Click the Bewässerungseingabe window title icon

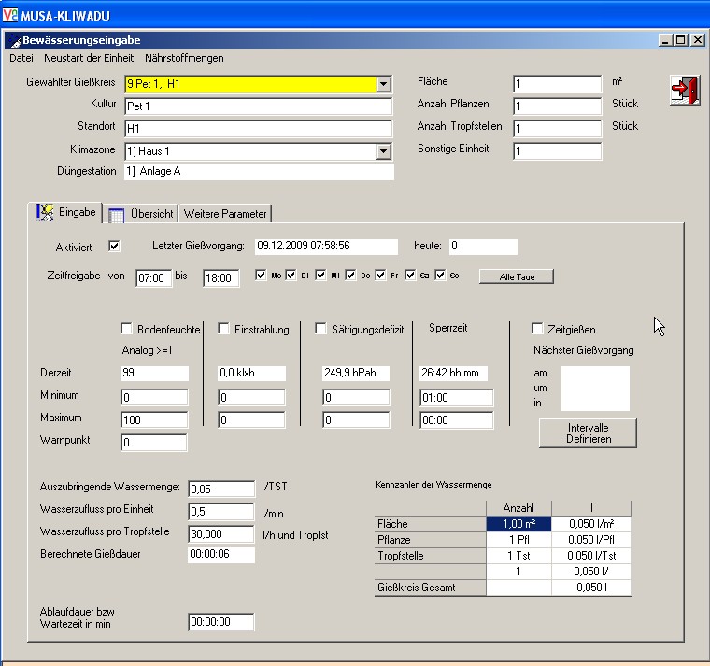pos(15,40)
